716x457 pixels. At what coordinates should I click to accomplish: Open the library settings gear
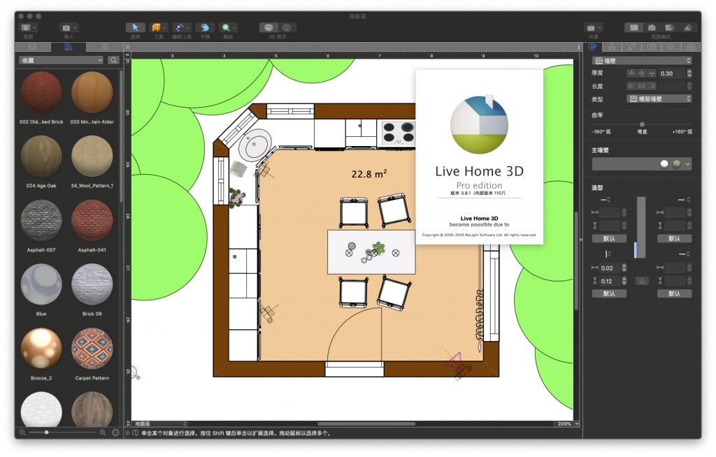pyautogui.click(x=115, y=433)
